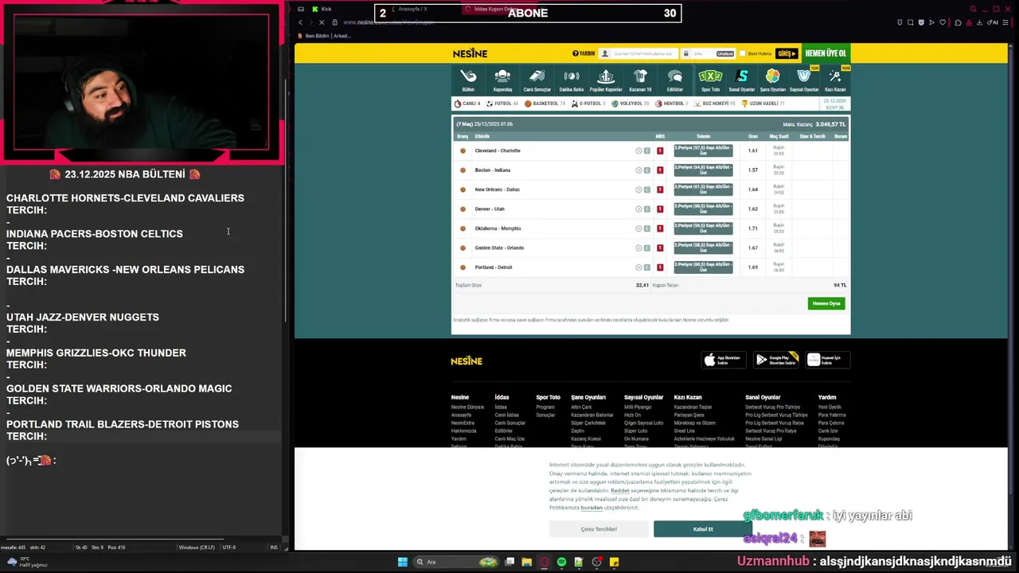
Task: Select the Canlı 4 sport filter
Action: point(467,103)
